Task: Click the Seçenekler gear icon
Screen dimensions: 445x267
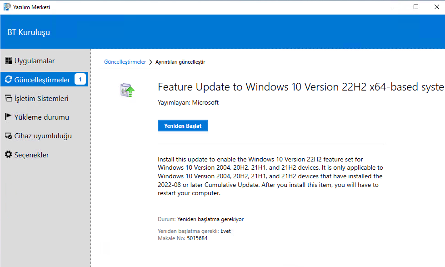Action: click(9, 154)
